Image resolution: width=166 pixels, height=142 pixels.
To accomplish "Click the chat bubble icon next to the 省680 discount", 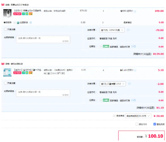I will (x=135, y=12).
